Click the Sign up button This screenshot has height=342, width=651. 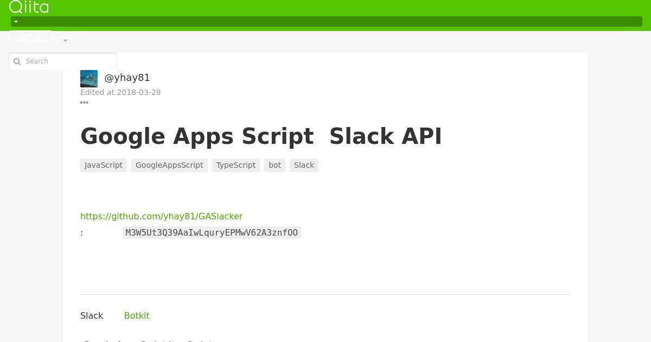30,36
